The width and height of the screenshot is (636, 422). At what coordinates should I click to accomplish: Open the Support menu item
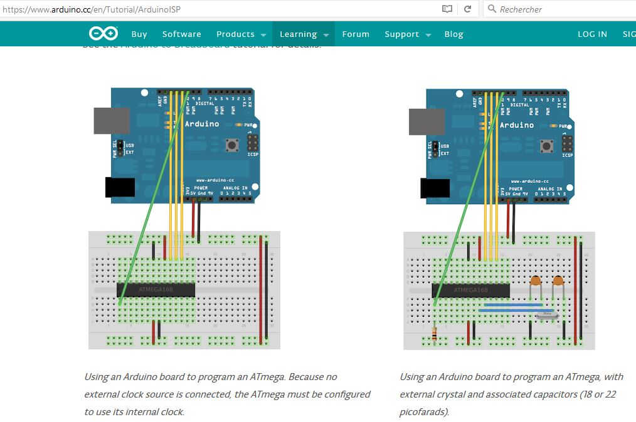point(402,34)
